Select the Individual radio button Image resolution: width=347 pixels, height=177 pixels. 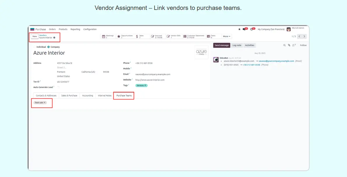[x=35, y=47]
